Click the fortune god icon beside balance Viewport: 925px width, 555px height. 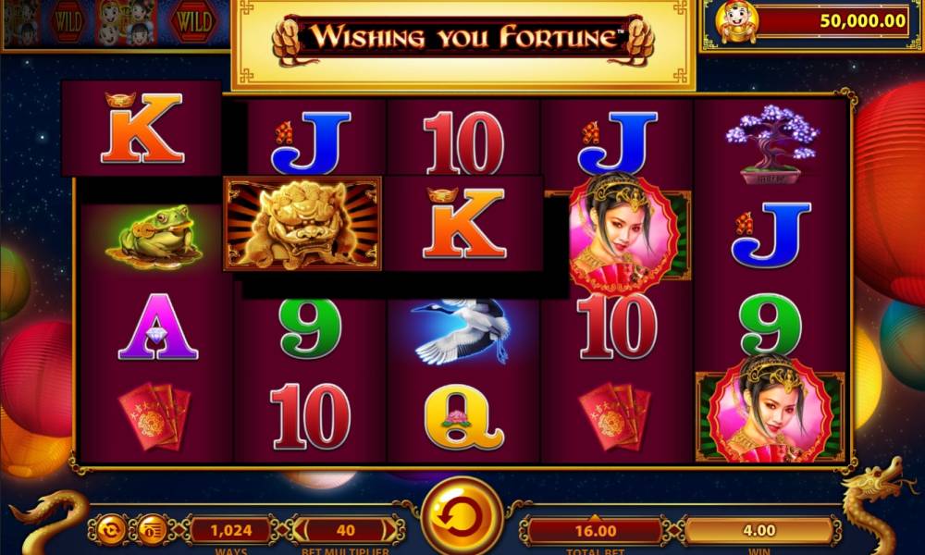735,22
